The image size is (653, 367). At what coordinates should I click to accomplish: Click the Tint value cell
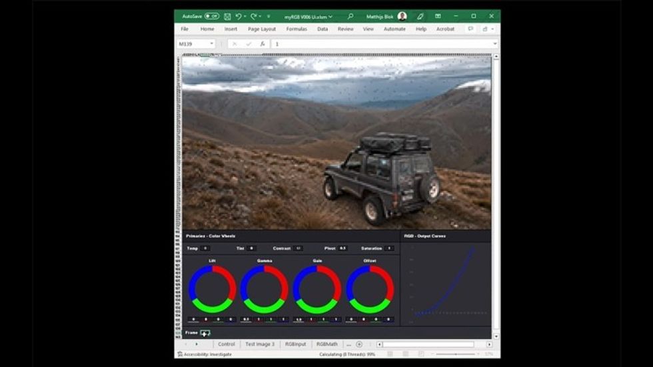point(251,248)
